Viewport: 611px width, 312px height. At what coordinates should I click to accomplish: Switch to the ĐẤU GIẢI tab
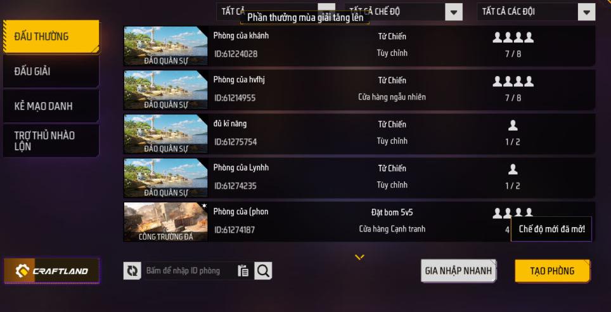(x=51, y=72)
